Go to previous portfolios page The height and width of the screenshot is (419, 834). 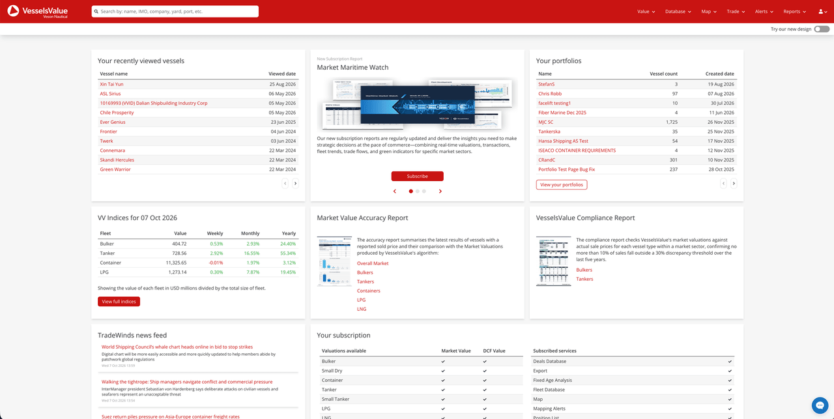click(x=723, y=184)
